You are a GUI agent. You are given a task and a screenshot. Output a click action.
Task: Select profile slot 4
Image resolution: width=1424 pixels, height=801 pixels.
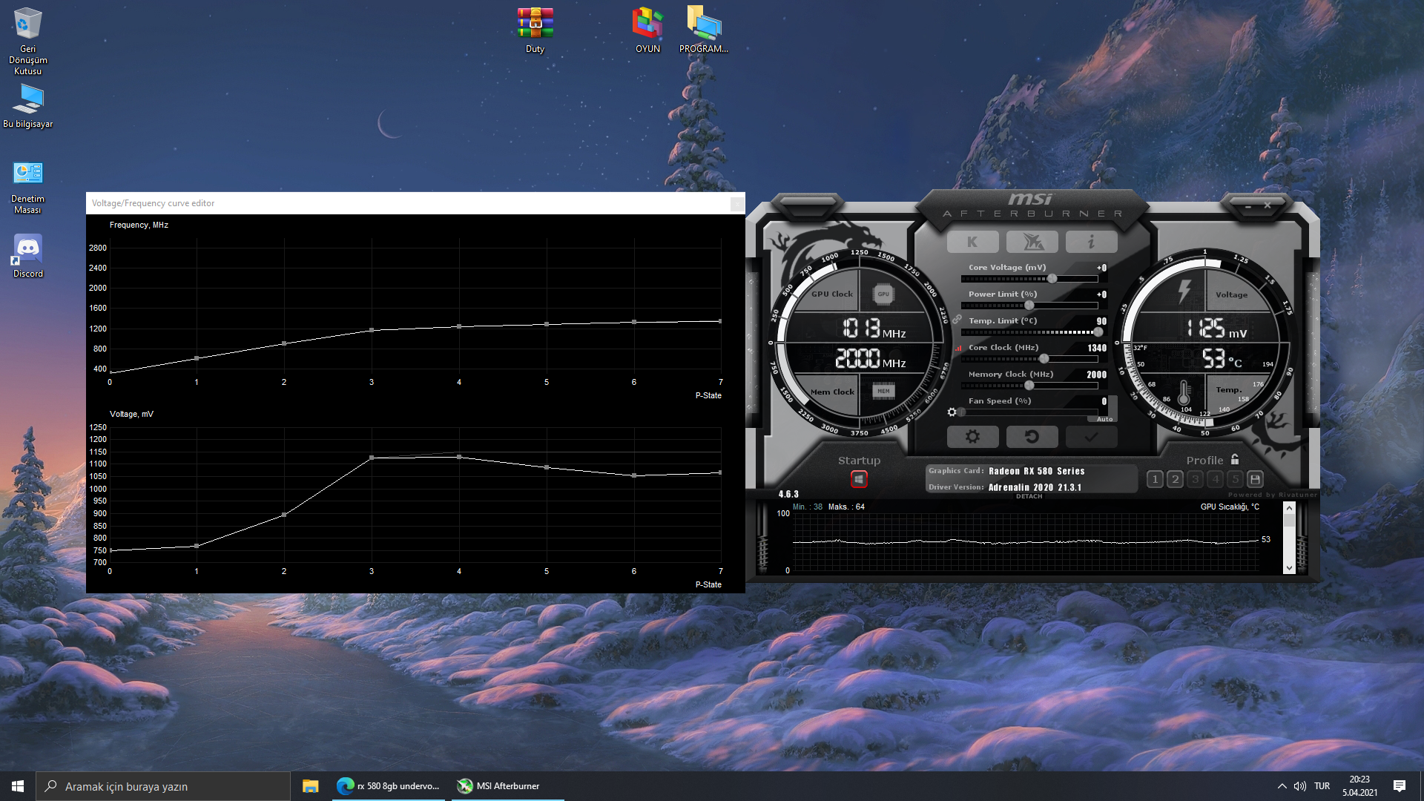click(1215, 479)
